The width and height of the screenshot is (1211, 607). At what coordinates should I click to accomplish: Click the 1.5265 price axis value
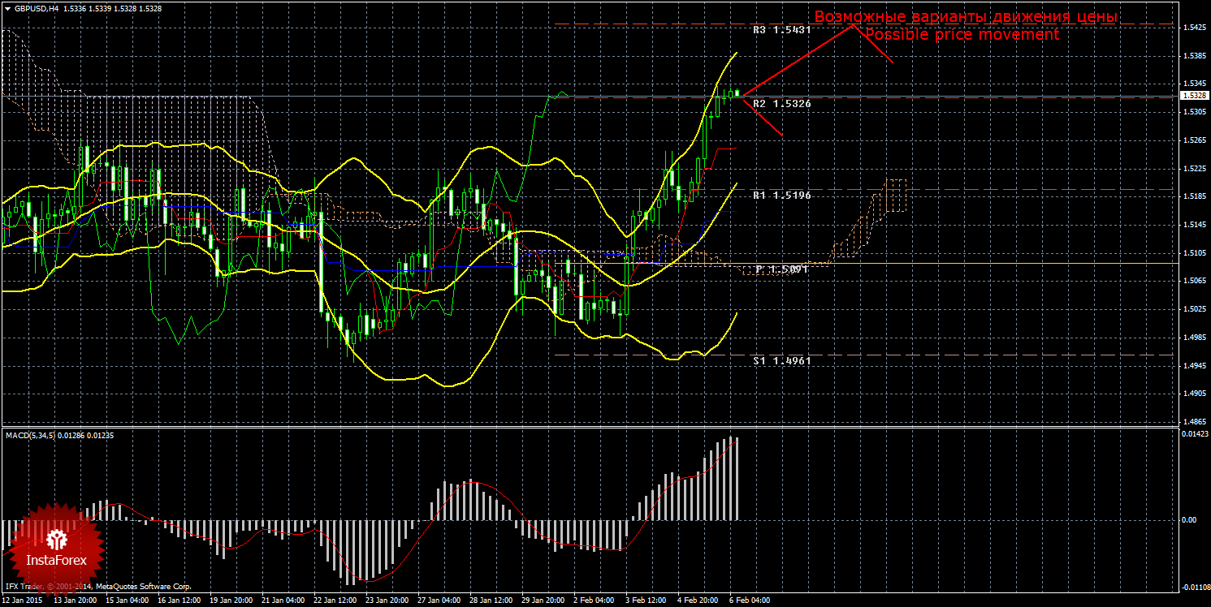(1195, 140)
